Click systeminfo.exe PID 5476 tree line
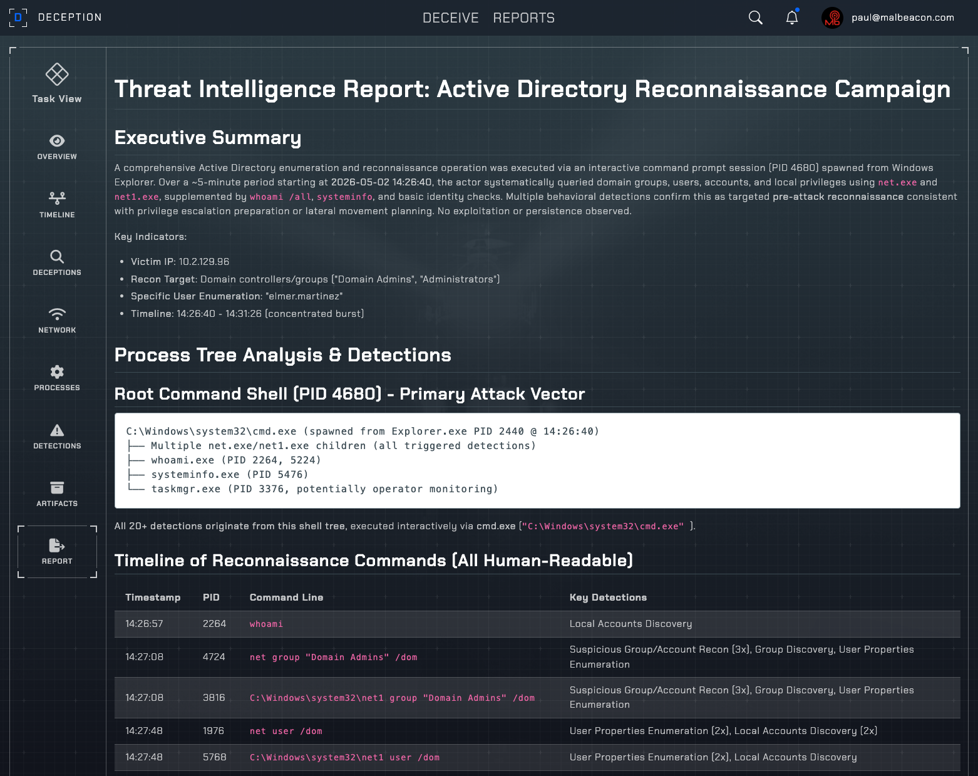The image size is (978, 776). click(217, 475)
